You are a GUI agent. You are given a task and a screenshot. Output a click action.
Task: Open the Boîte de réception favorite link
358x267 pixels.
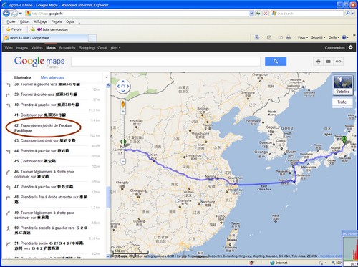[52, 29]
